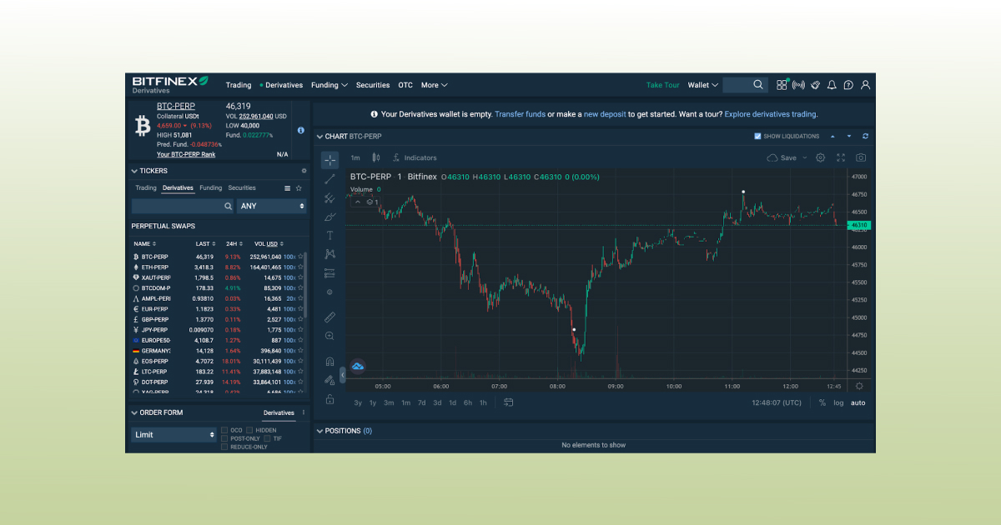Viewport: 1001px width, 525px height.
Task: Activate the measure ruler tool
Action: pyautogui.click(x=329, y=317)
